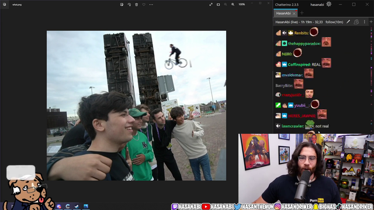Open user card for mvaldemar
Screen dimensions: 374x210
point(292,75)
